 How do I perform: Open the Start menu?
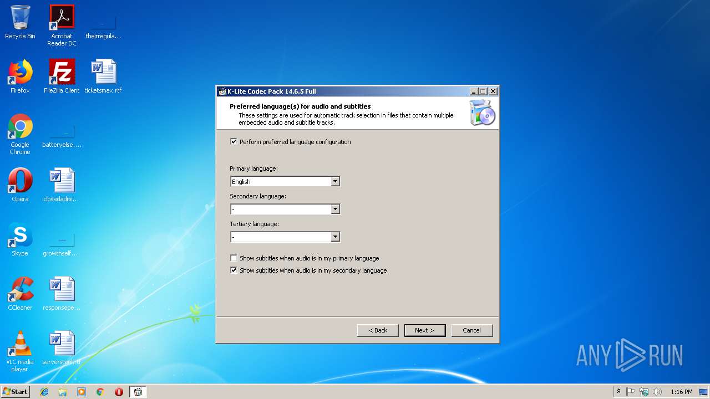(16, 392)
